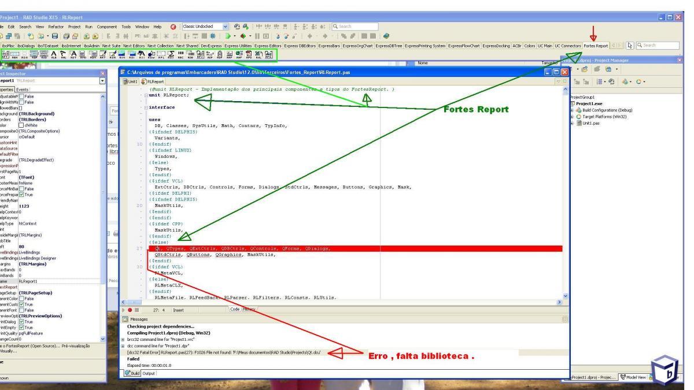Click the IDE Insight search field

[355, 27]
